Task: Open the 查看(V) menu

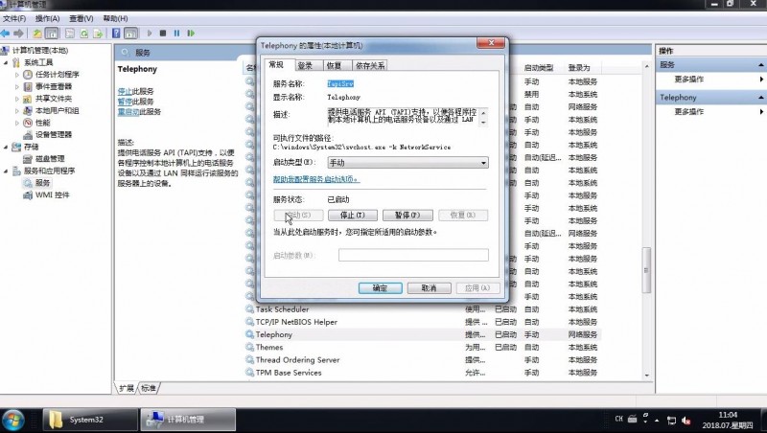Action: [x=81, y=18]
